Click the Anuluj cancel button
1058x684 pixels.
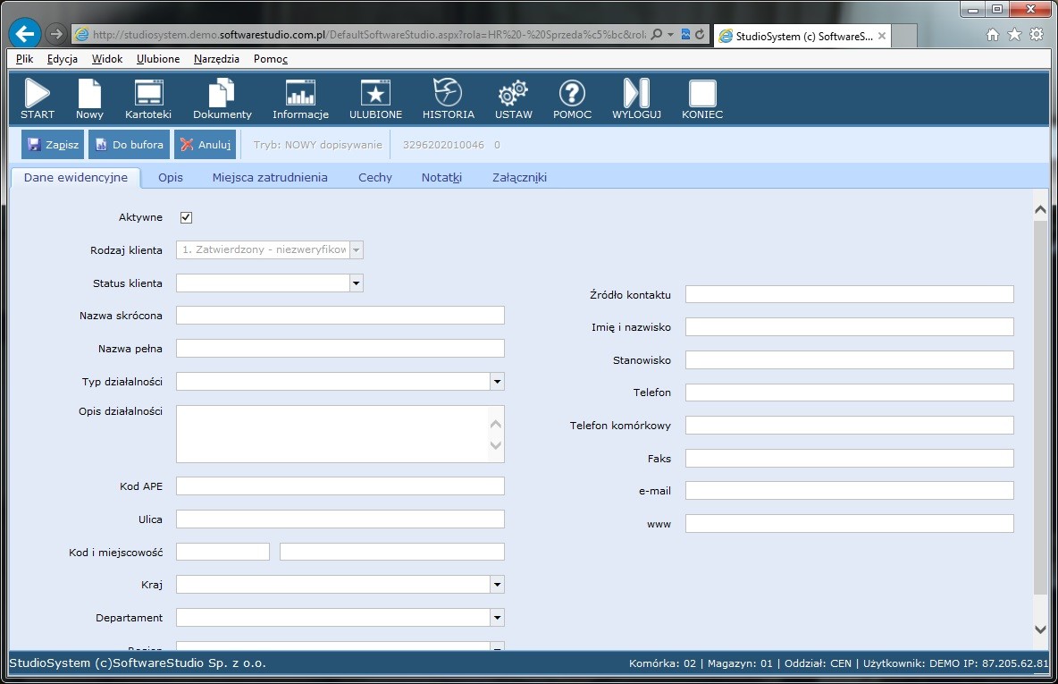(206, 145)
